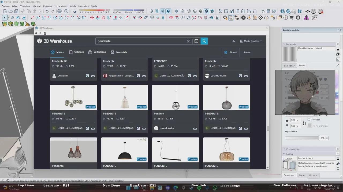Download the Pendent model by Lucas Interior

pos(195,128)
